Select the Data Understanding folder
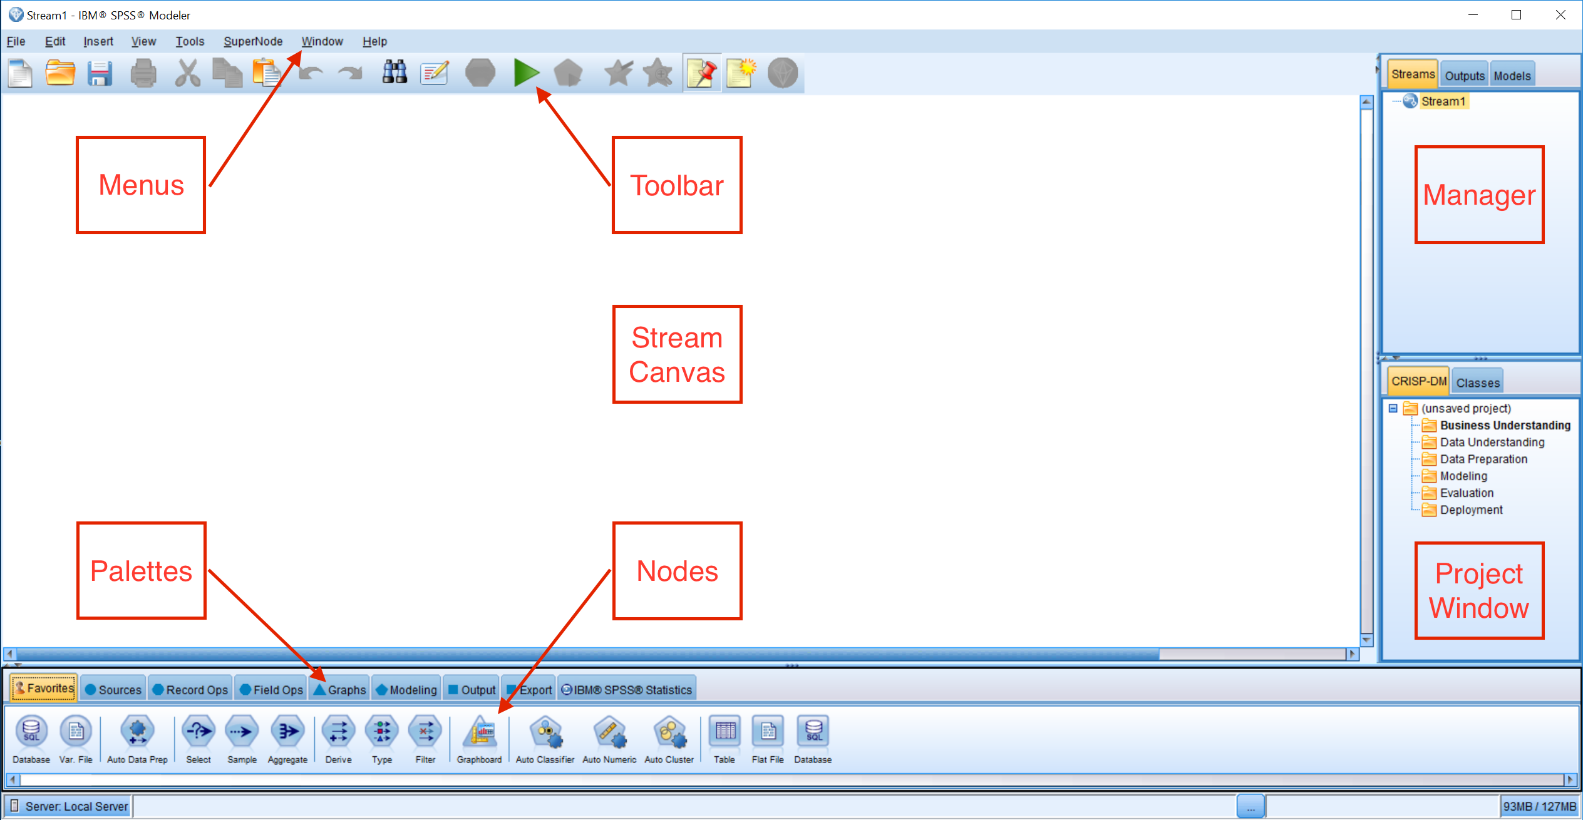Screen dimensions: 1583x820 (1492, 442)
